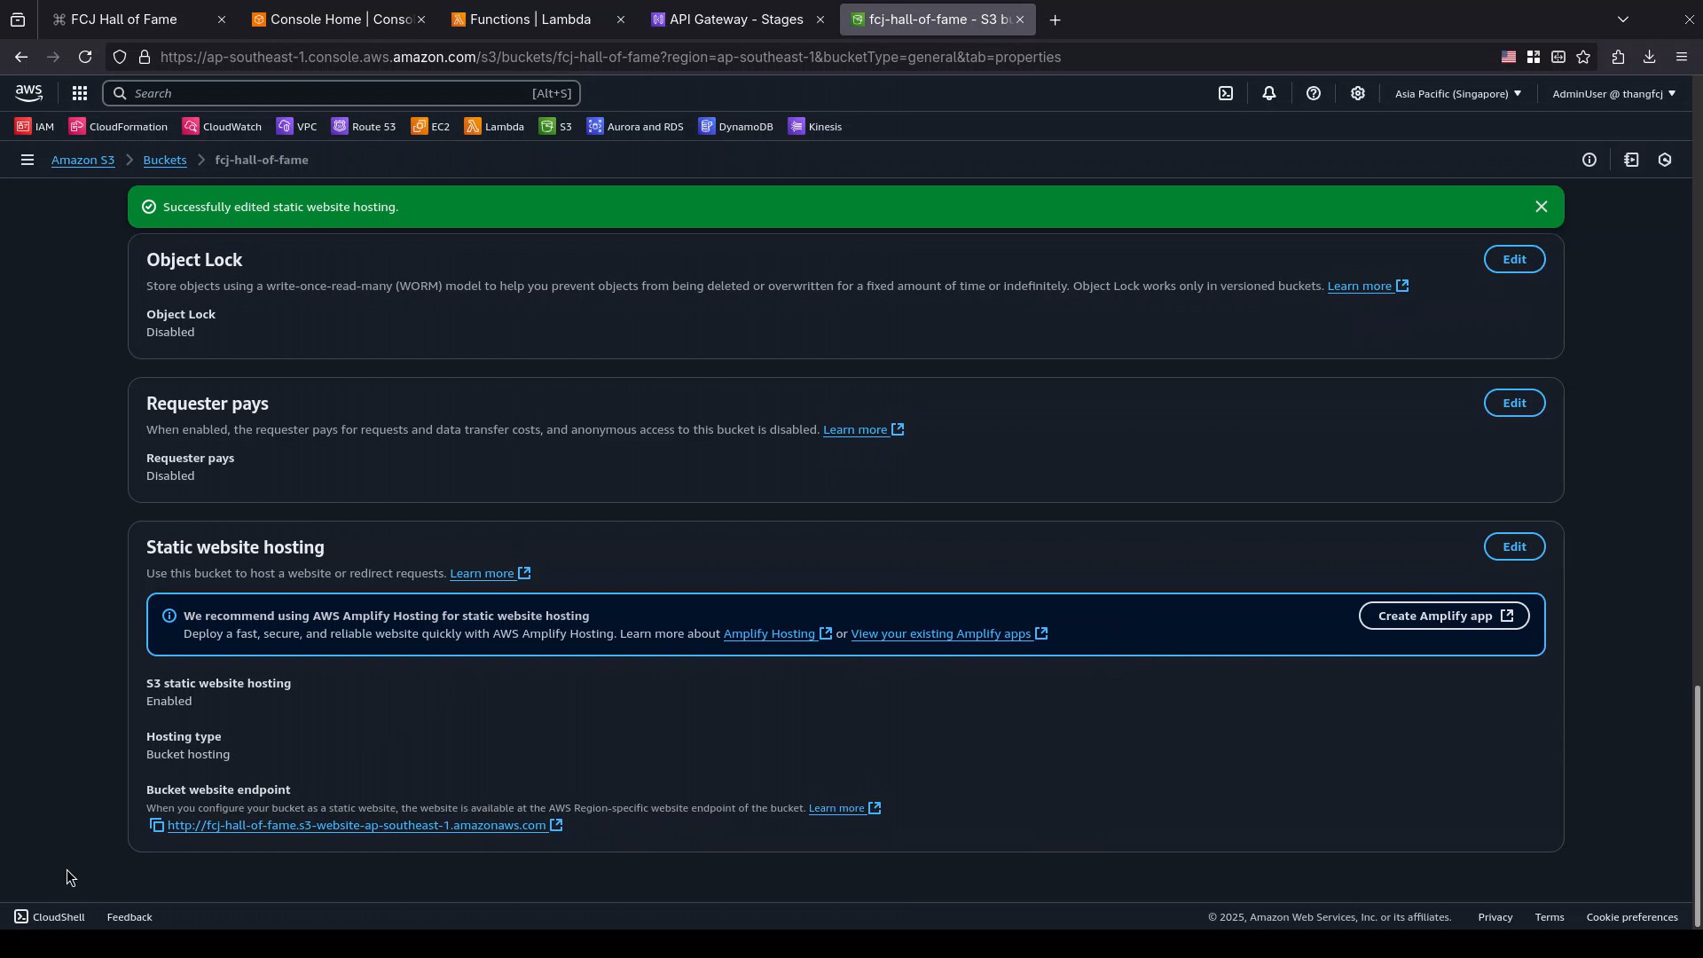
Task: Open the info panel icon
Action: 1589,161
